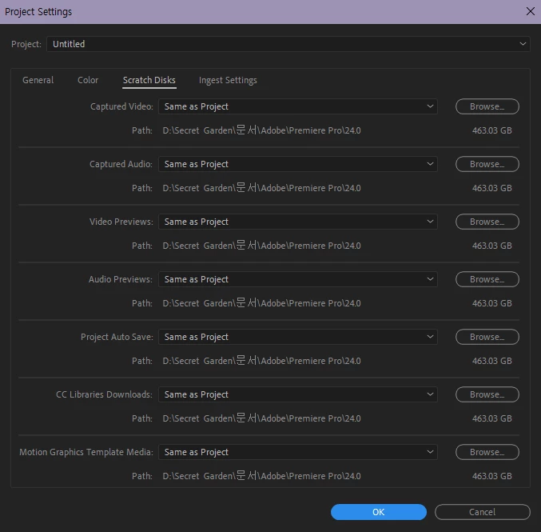Open the Ingest Settings tab
Screen dimensions: 541x532
pos(228,80)
